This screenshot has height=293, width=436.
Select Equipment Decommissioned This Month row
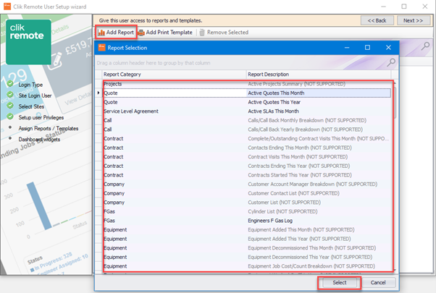(247, 248)
